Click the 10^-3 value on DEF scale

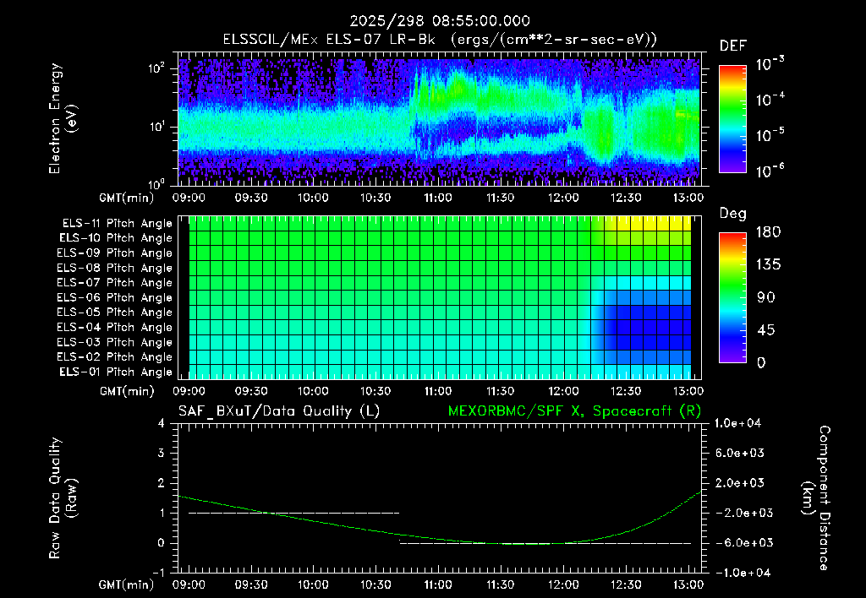coord(770,64)
